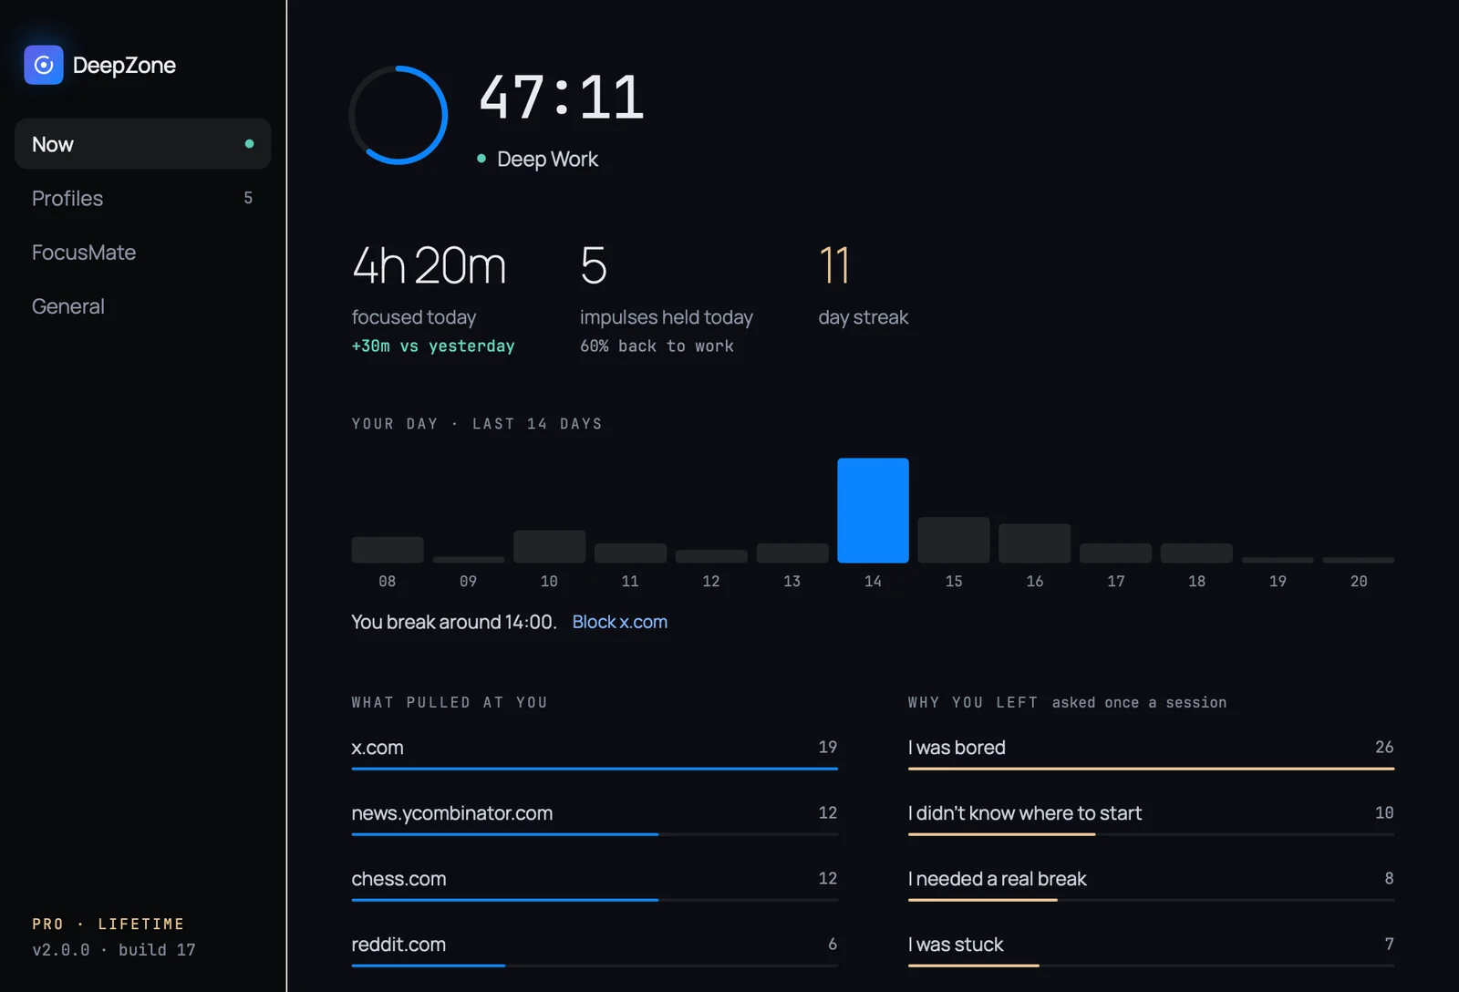Click the '+30m vs yesterday' text
Image resolution: width=1459 pixels, height=992 pixels.
[433, 346]
